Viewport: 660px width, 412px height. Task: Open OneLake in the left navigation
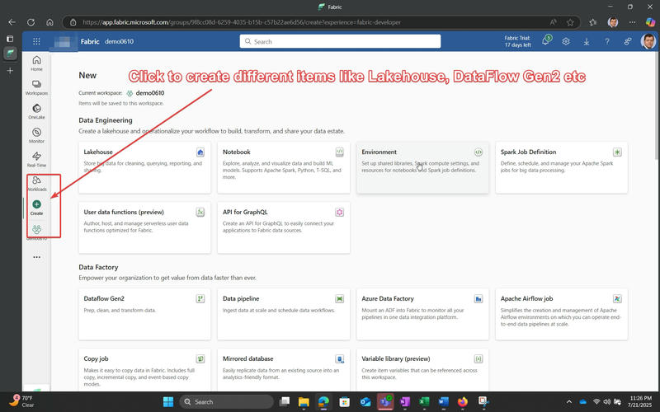click(x=36, y=111)
